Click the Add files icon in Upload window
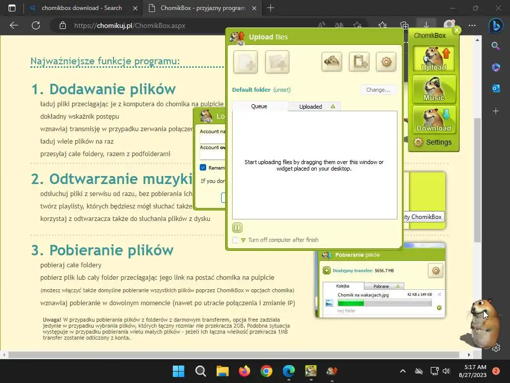Image resolution: width=510 pixels, height=383 pixels. (x=246, y=61)
